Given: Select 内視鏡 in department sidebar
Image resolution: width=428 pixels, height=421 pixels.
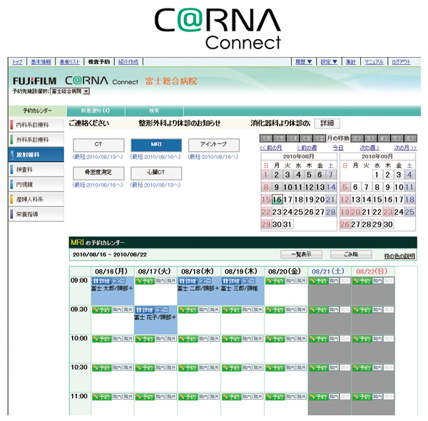Looking at the screenshot, I should click(36, 184).
